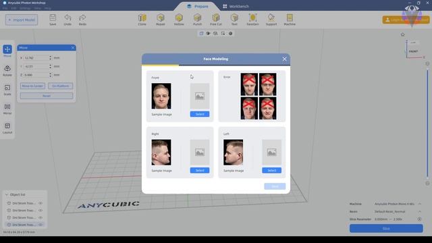This screenshot has height=243, width=432.
Task: Close the Face Modeling dialog
Action: click(x=284, y=59)
